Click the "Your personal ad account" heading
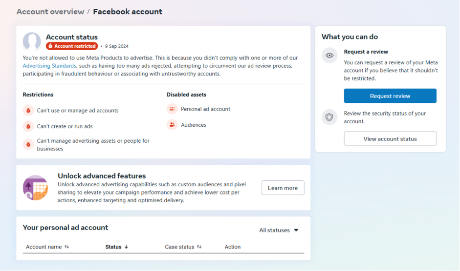This screenshot has height=271, width=460. coord(66,228)
